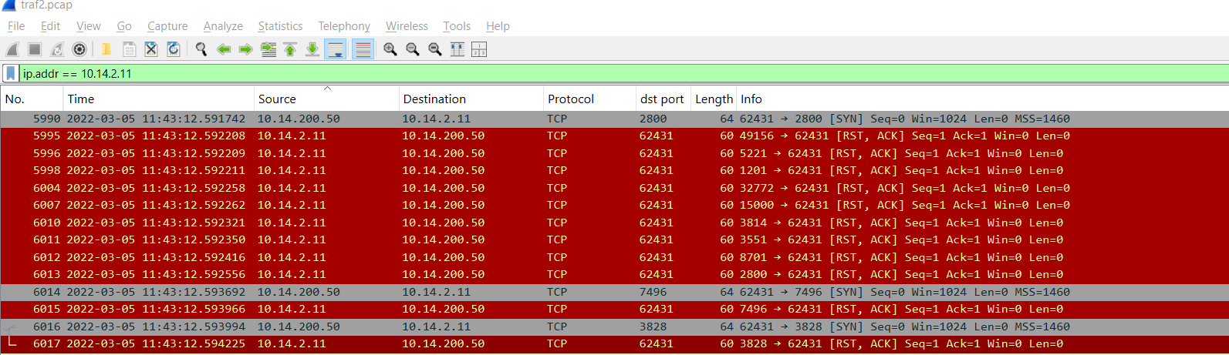Select packet row 6015
Viewport: 1229px width, 355px height.
[614, 309]
